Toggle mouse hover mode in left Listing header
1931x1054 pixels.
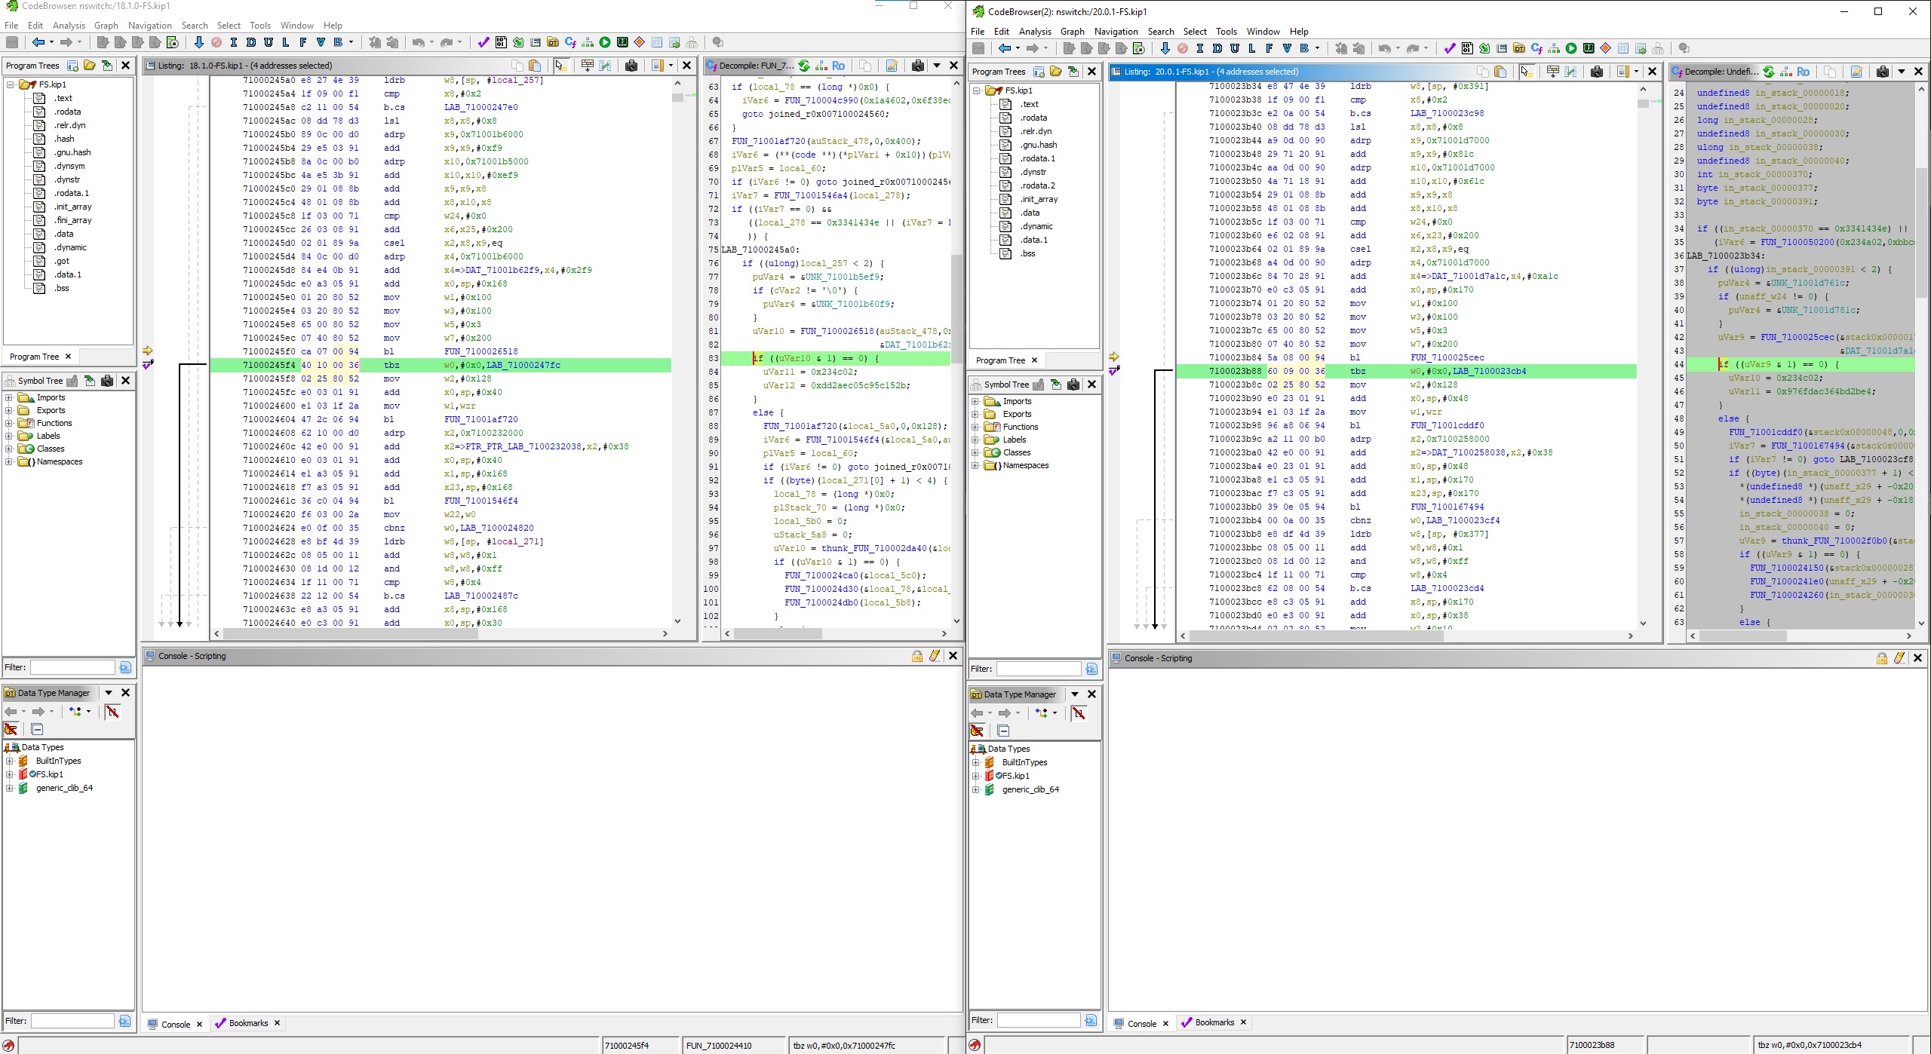click(560, 66)
